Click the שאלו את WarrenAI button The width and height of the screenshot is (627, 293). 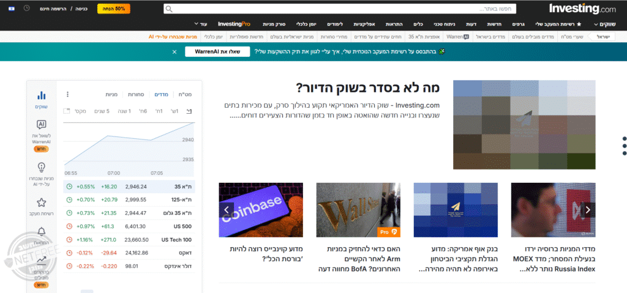point(217,52)
